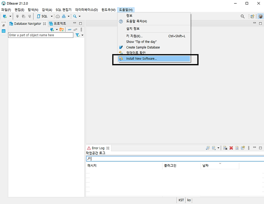Click the Open Log document icon
Screen dimensions: 264x204
(x=237, y=148)
